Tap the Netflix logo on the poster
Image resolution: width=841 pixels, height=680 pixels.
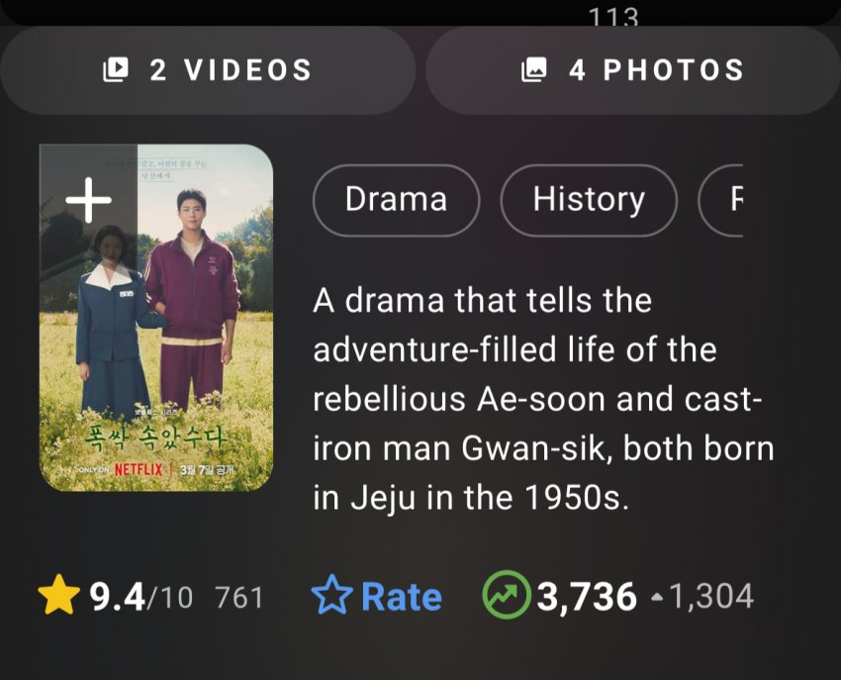[x=139, y=468]
